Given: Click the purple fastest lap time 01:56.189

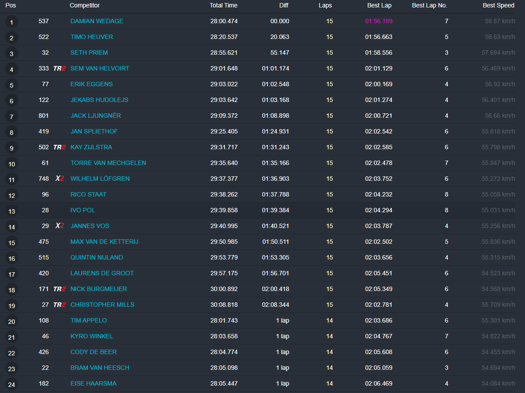Looking at the screenshot, I should tap(379, 21).
